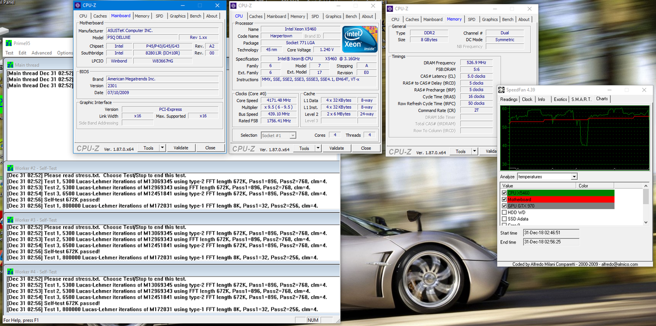Open Tools dropdown arrow in Memory CPU-Z window
The width and height of the screenshot is (656, 326).
[x=474, y=151]
